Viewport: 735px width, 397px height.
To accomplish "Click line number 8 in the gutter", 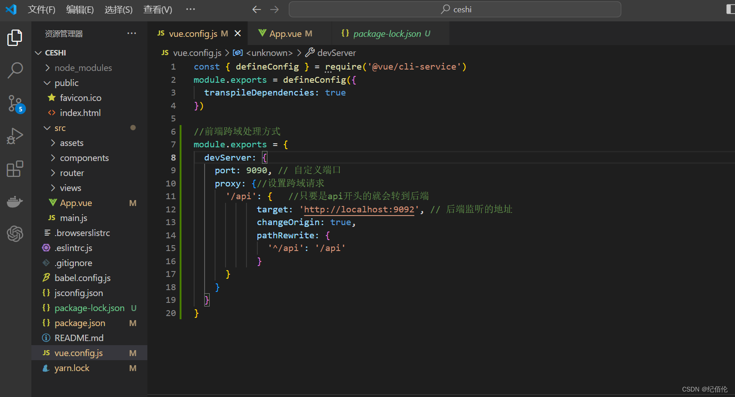I will 173,157.
